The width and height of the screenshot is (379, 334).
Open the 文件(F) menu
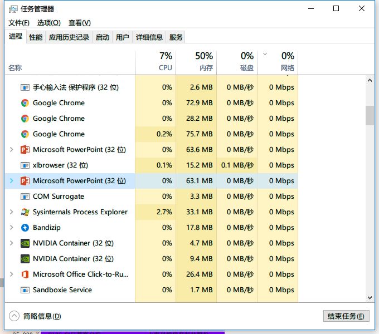click(19, 23)
